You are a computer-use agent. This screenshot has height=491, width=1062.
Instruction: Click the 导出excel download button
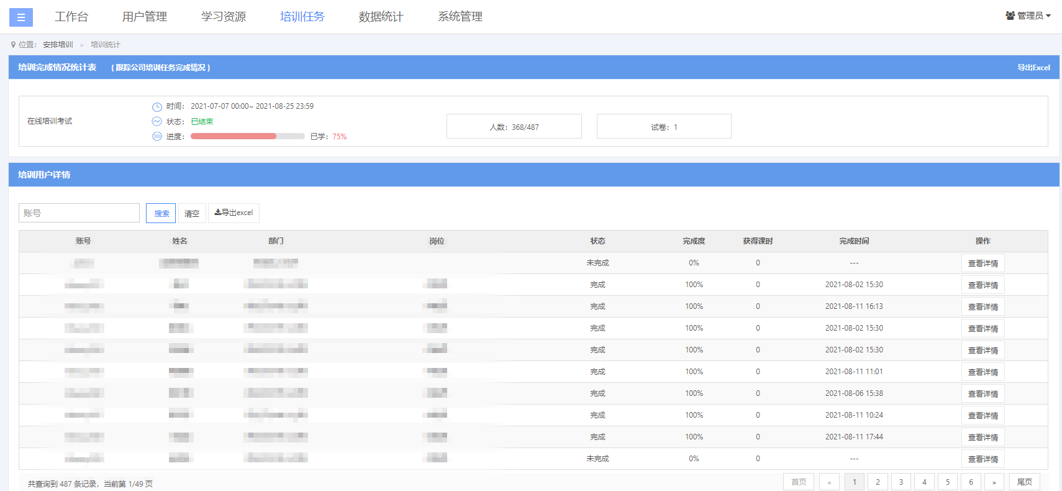point(234,213)
